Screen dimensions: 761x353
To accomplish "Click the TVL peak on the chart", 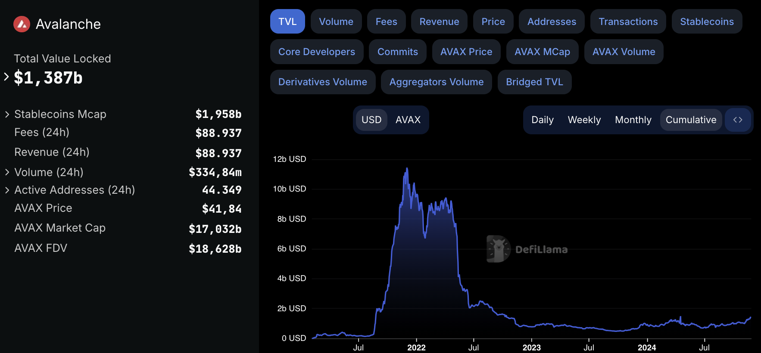I will pyautogui.click(x=407, y=168).
